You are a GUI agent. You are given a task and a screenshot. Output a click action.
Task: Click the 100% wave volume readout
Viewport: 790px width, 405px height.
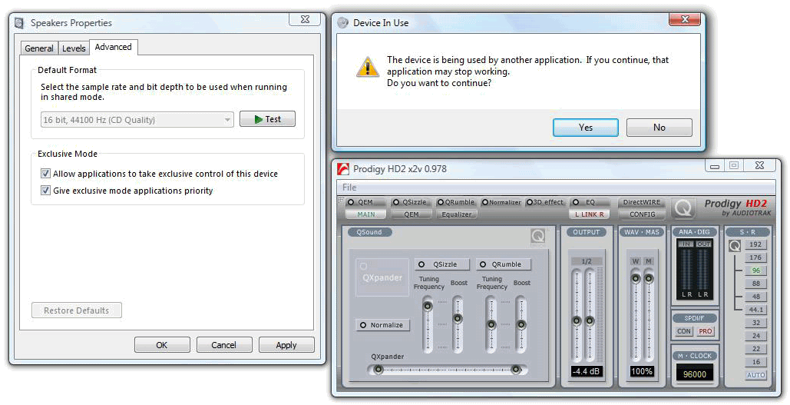642,371
